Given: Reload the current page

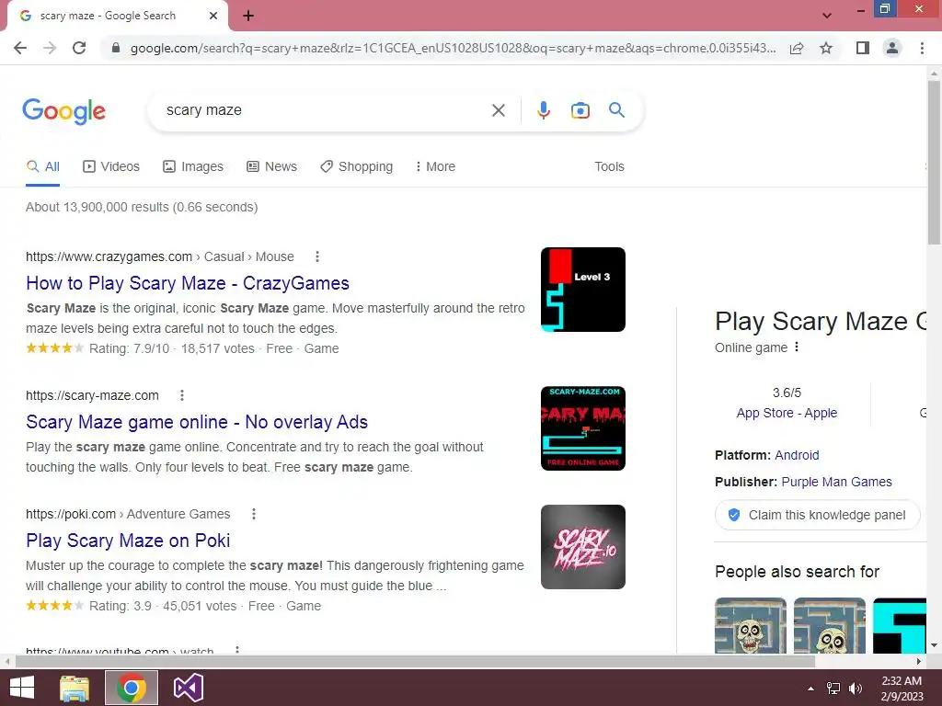Looking at the screenshot, I should 79,48.
